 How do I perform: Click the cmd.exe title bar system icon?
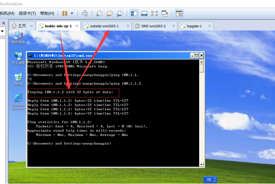31,56
